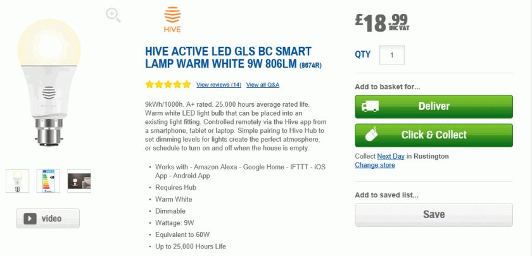
Task: Play the product video
Action: (48, 218)
